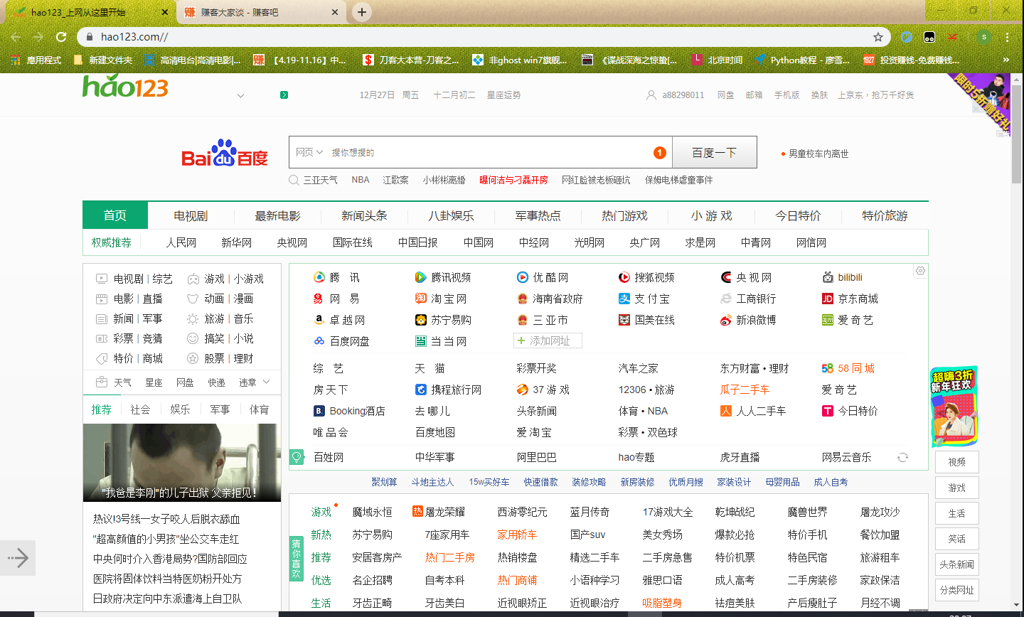
Task: Click the 三亚天气 suggested search
Action: point(321,180)
